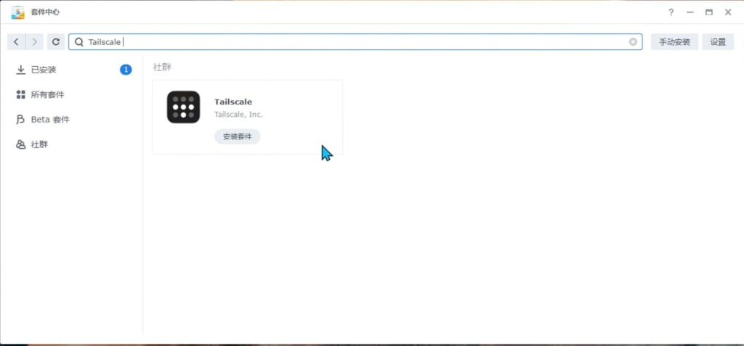
Task: Go back with the left arrow button
Action: [x=16, y=42]
